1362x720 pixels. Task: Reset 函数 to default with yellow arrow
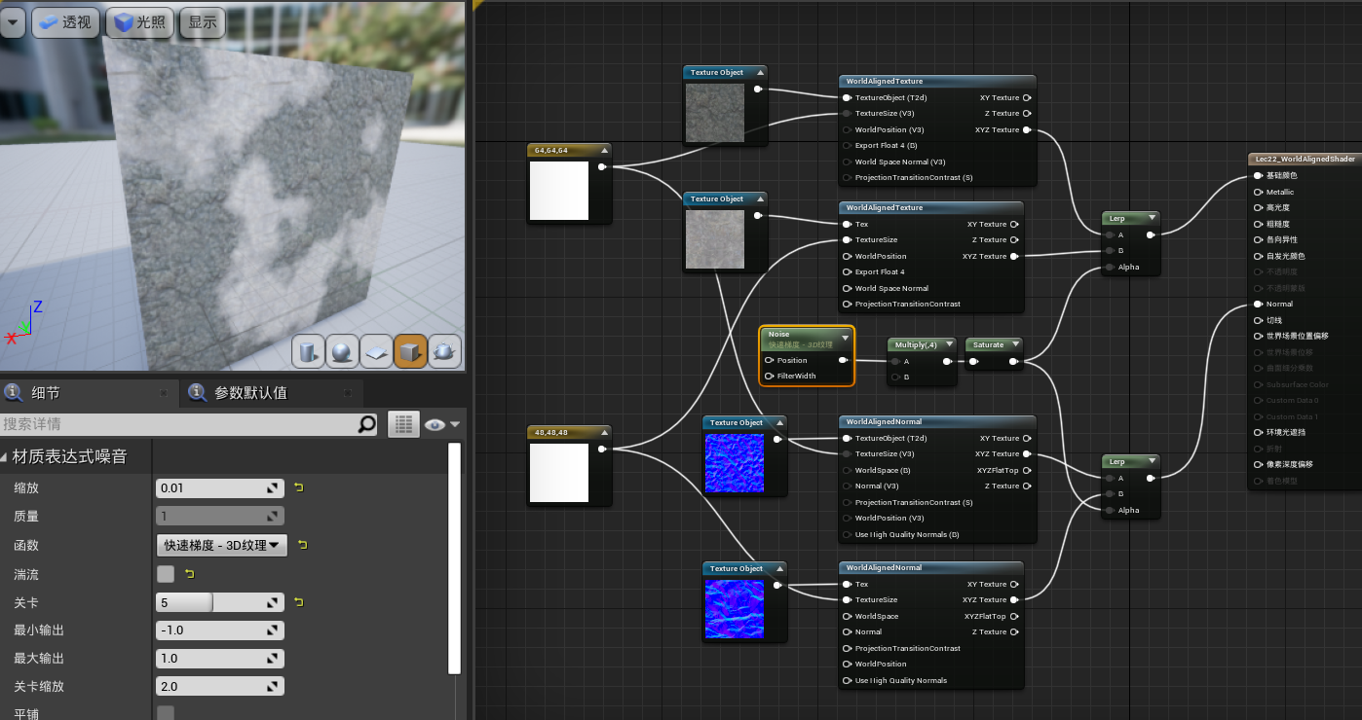[x=302, y=545]
